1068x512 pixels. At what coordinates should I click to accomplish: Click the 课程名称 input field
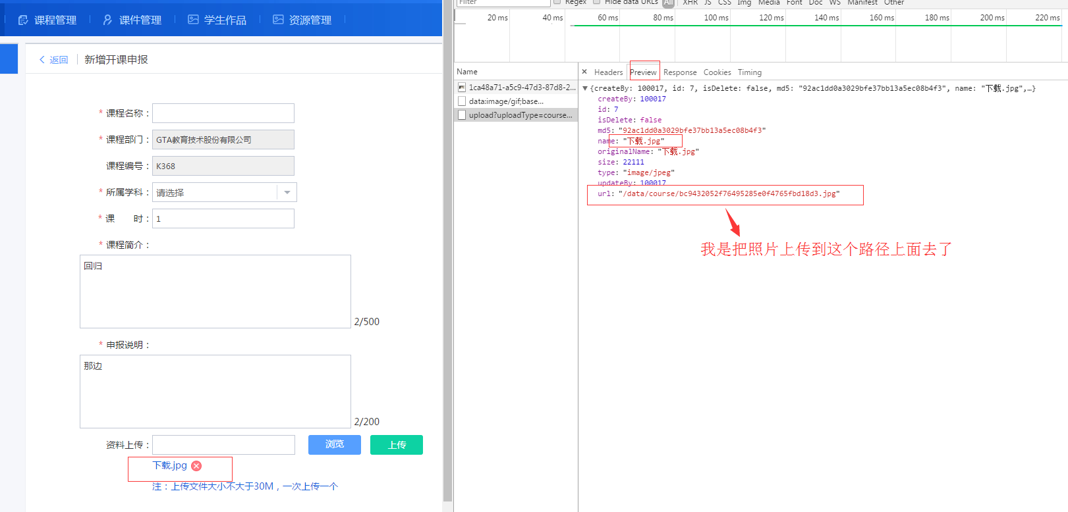(x=223, y=113)
